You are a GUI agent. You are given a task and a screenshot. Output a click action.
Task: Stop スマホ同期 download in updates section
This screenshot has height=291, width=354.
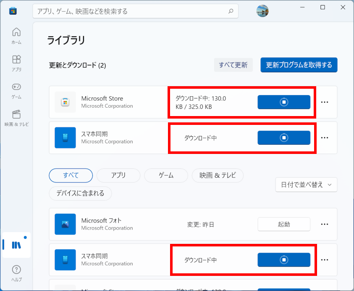click(x=284, y=138)
